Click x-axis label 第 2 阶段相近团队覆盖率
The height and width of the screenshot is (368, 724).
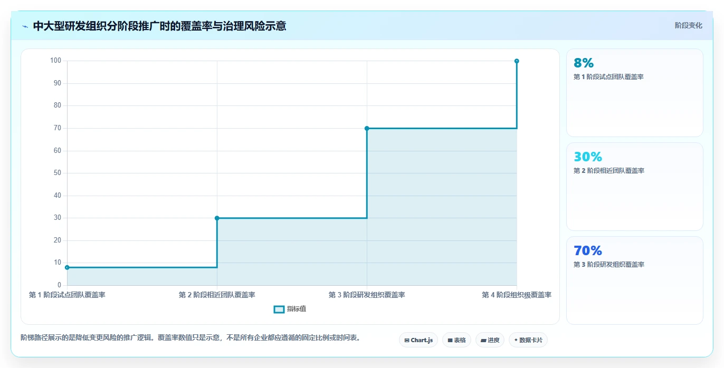click(217, 295)
